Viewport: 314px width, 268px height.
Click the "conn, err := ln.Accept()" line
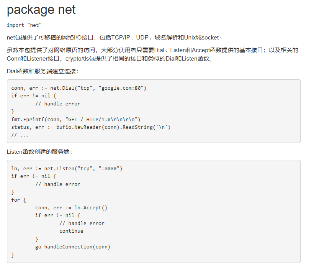pyautogui.click(x=71, y=208)
